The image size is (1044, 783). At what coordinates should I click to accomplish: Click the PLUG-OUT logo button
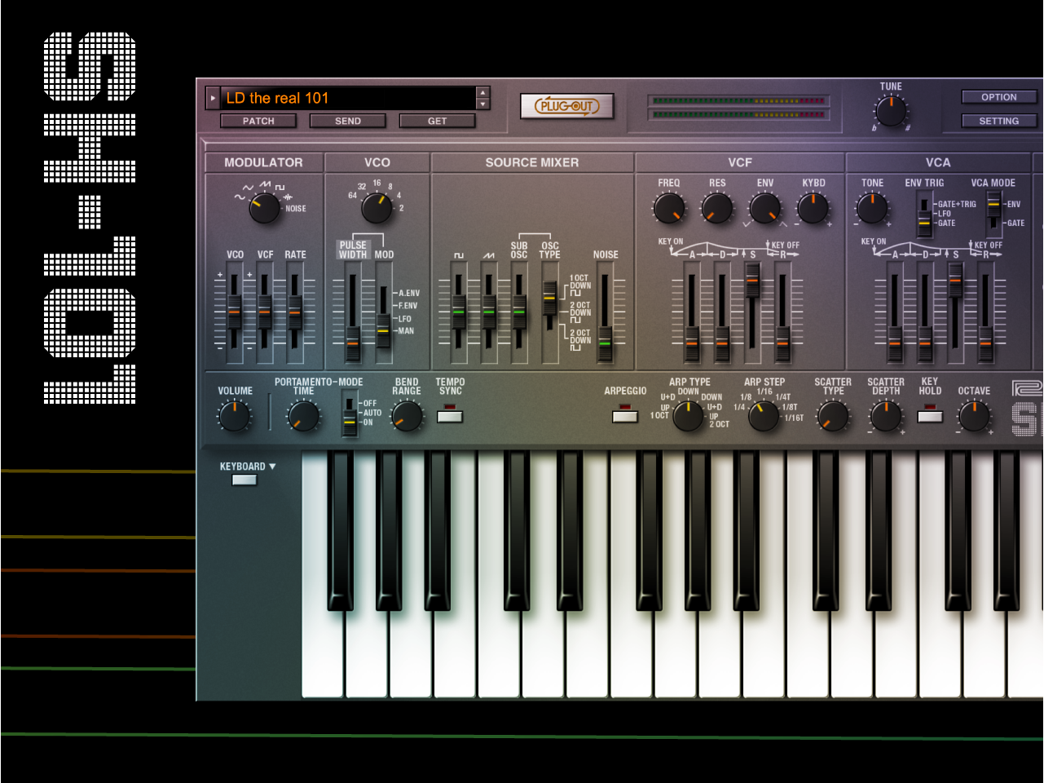coord(566,106)
